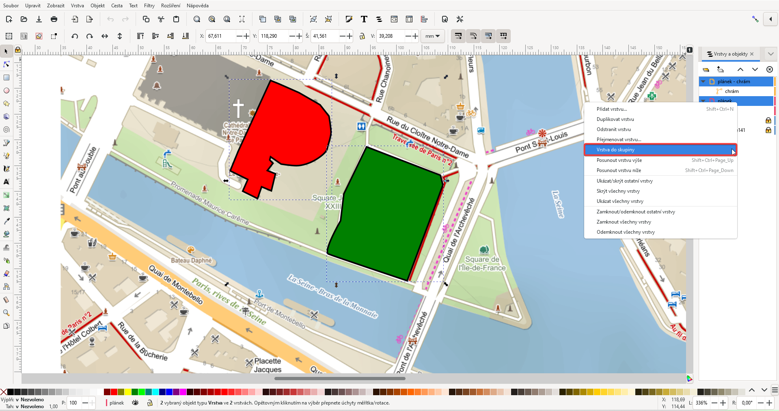This screenshot has height=411, width=779.
Task: Select the Node editing tool
Action: [6, 64]
